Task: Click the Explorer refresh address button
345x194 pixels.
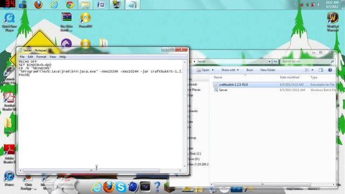Action: [x=275, y=61]
